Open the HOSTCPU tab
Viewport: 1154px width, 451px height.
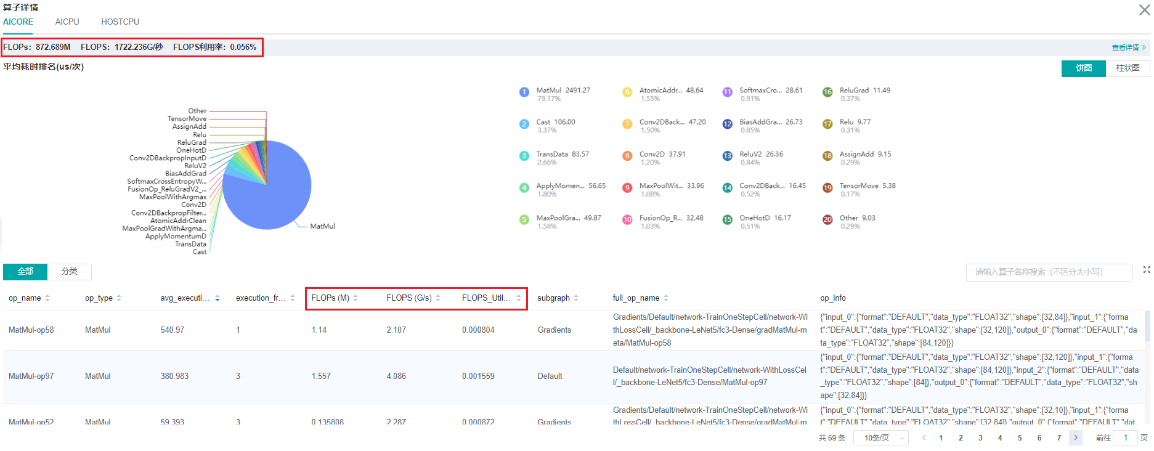click(x=120, y=22)
